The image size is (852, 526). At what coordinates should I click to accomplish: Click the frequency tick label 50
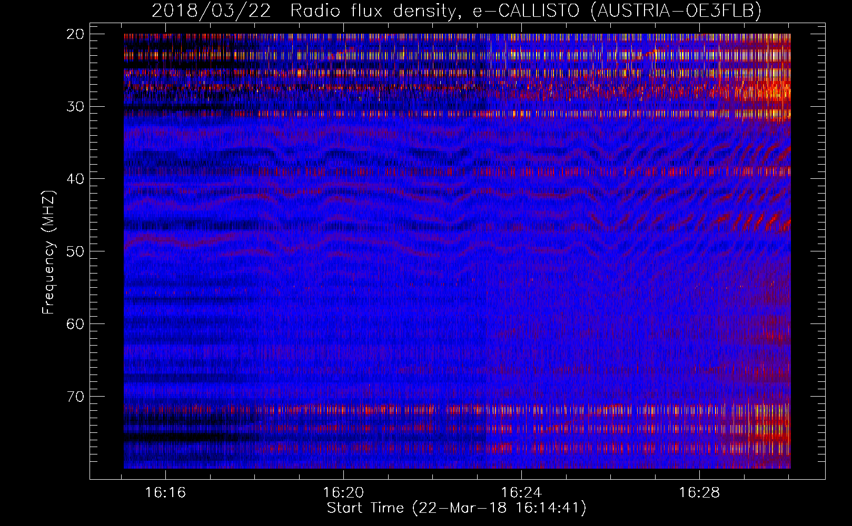click(x=75, y=251)
